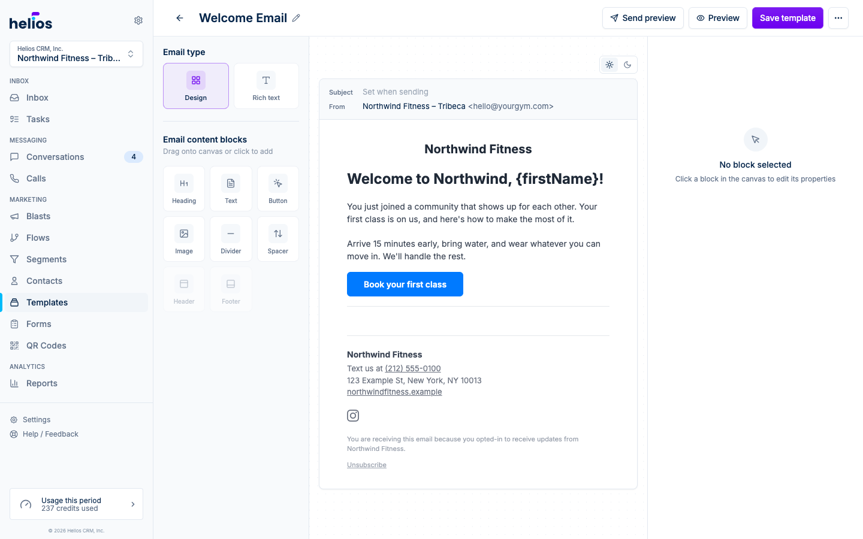Open Conversations in sidebar

click(x=75, y=157)
